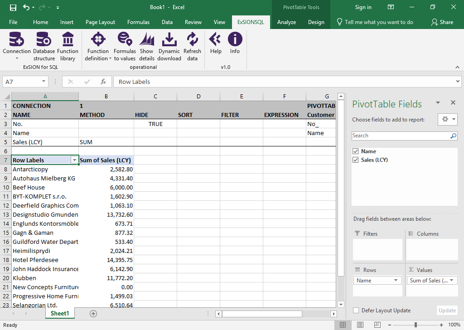Image resolution: width=464 pixels, height=330 pixels.
Task: Click vertical scrollbar down arrow
Action: tap(341, 304)
